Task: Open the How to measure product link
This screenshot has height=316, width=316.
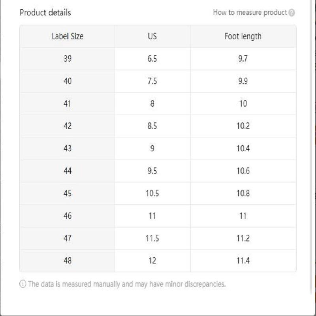Action: tap(250, 13)
